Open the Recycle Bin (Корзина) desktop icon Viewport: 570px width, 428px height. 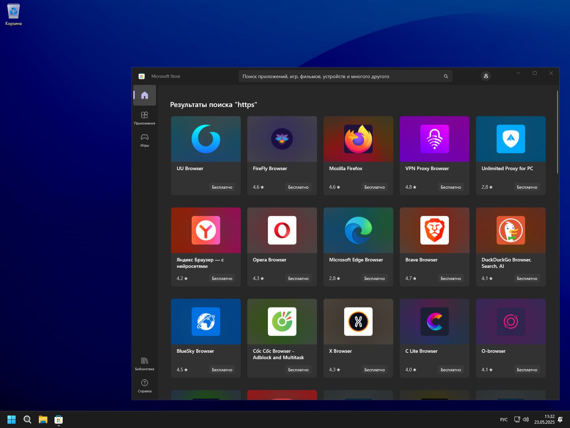(x=14, y=15)
